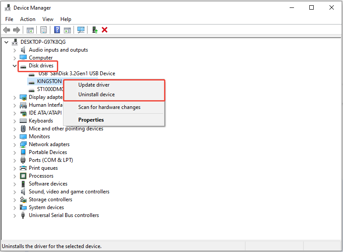Click the Processors chip icon
343x252 pixels.
pos(23,176)
